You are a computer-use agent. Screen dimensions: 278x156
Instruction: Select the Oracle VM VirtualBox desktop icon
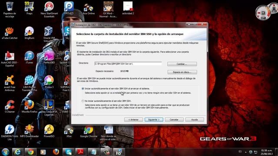[x=49, y=34]
